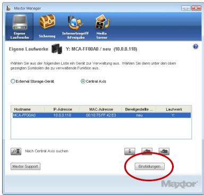The height and width of the screenshot is (195, 204).
Task: Click the search Central Axis magnifier icon
Action: 16,152
